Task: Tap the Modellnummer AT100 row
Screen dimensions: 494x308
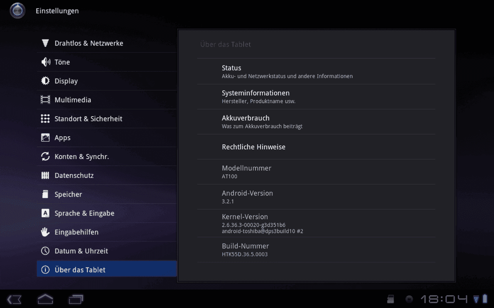Action: (x=316, y=172)
